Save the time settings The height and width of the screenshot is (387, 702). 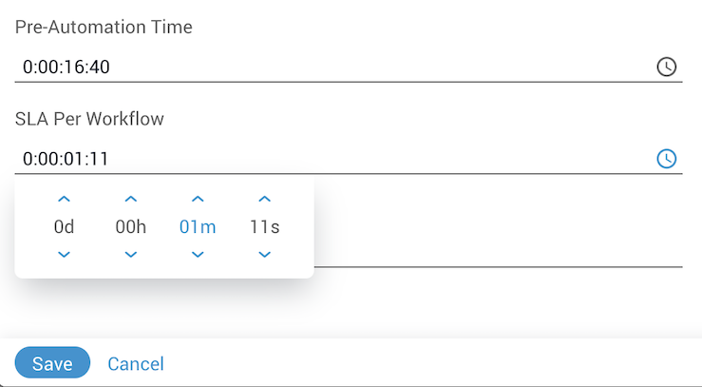pyautogui.click(x=52, y=363)
